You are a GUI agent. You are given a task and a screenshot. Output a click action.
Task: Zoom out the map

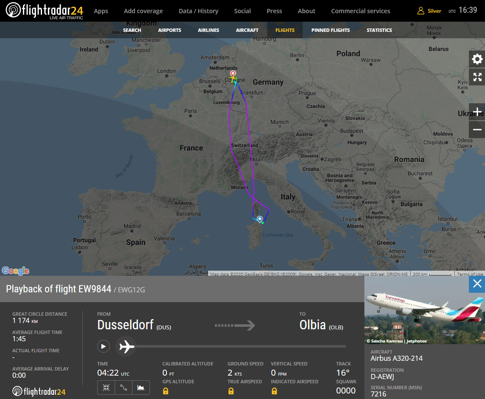pyautogui.click(x=477, y=130)
